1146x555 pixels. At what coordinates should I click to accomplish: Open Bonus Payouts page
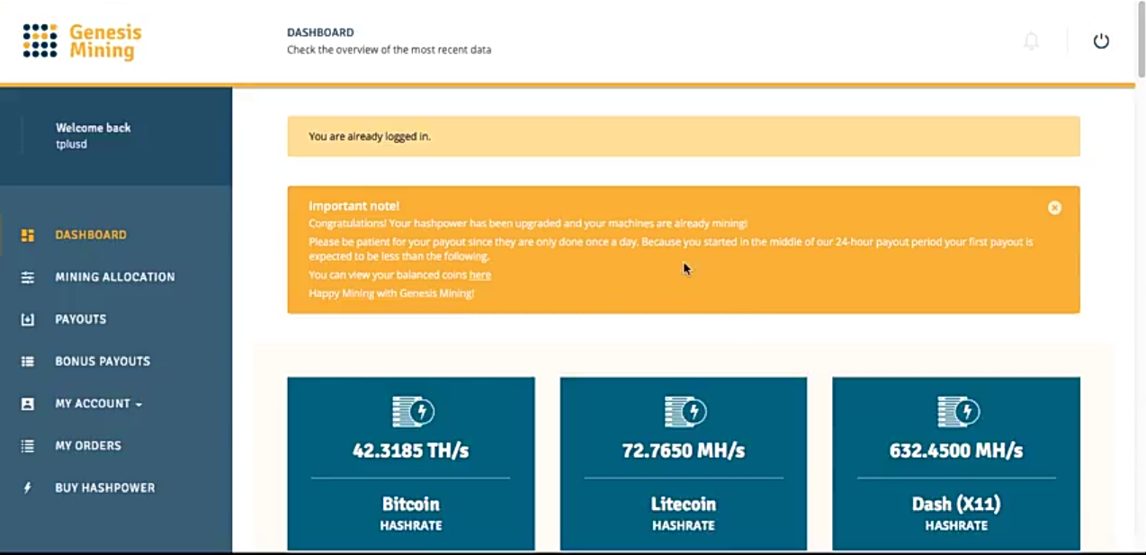(x=103, y=362)
